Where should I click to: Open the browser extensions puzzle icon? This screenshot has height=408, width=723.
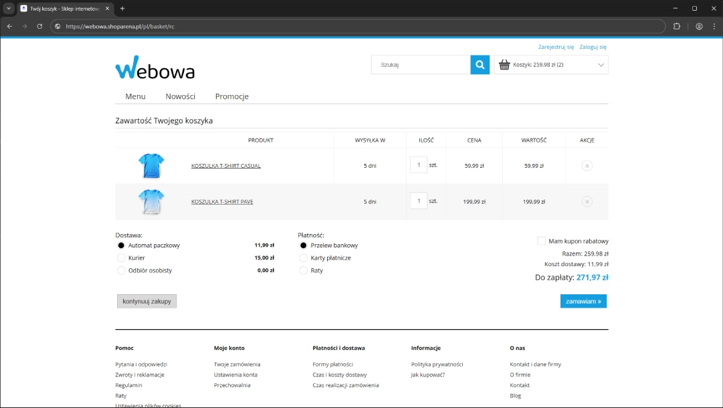[677, 27]
